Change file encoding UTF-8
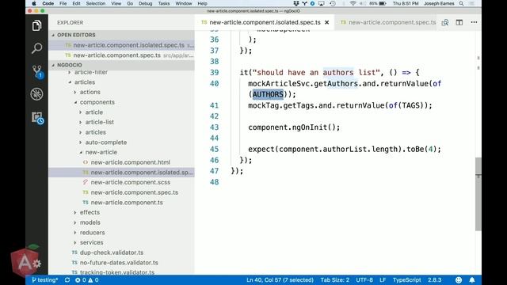Image resolution: width=507 pixels, height=285 pixels. point(364,279)
